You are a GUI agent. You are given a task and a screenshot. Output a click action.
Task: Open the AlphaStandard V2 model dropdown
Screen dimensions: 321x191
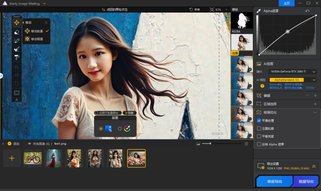click(292, 80)
